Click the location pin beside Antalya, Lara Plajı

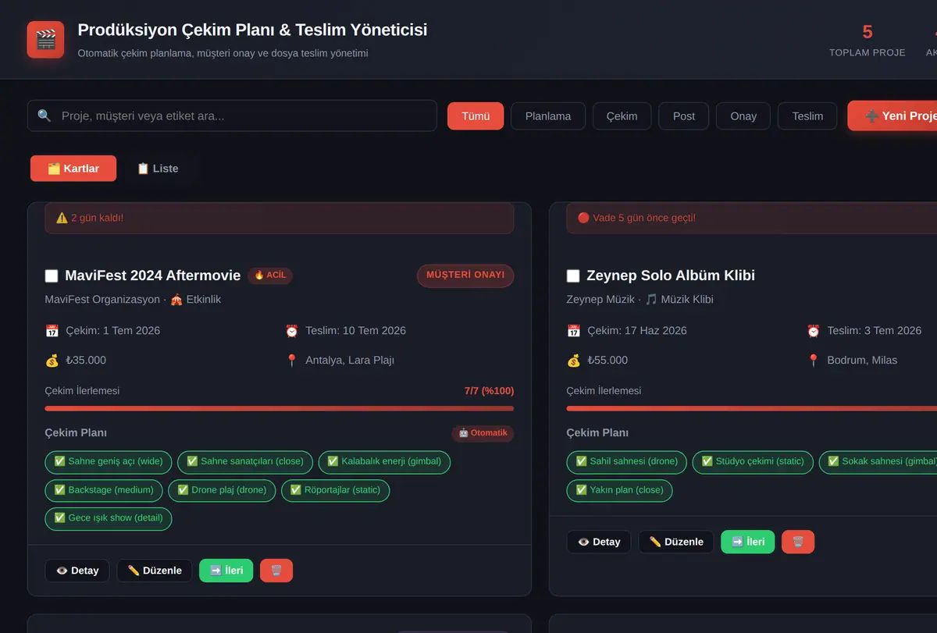coord(292,361)
